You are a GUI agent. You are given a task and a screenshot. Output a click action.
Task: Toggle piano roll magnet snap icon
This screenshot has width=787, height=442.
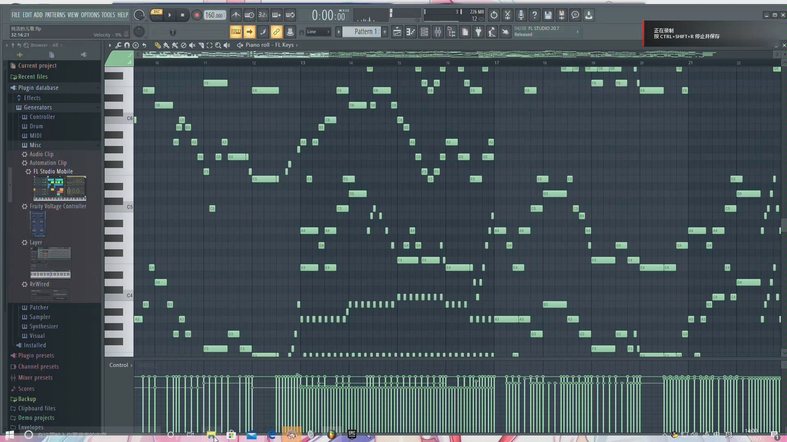[x=127, y=45]
